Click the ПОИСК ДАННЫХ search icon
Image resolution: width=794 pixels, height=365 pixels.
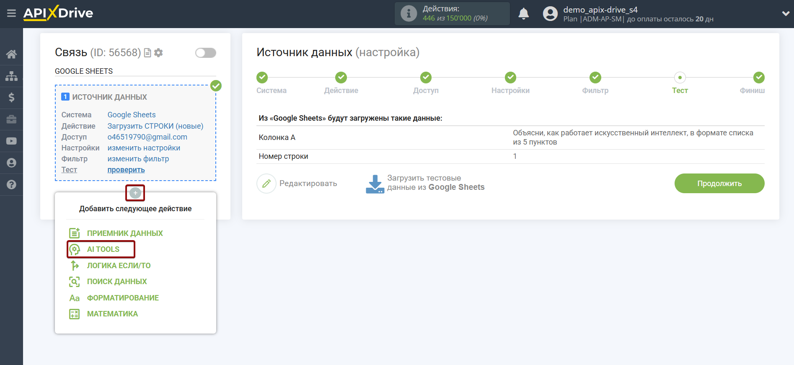pos(75,282)
